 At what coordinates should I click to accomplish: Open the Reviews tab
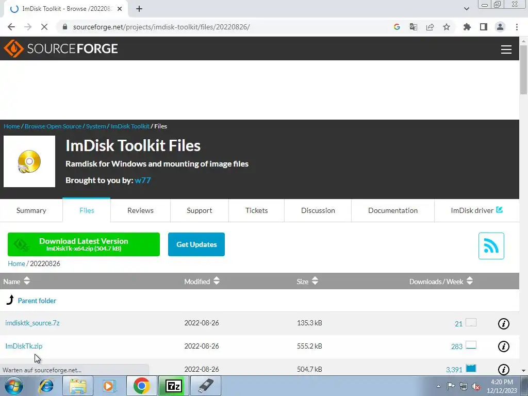point(140,210)
